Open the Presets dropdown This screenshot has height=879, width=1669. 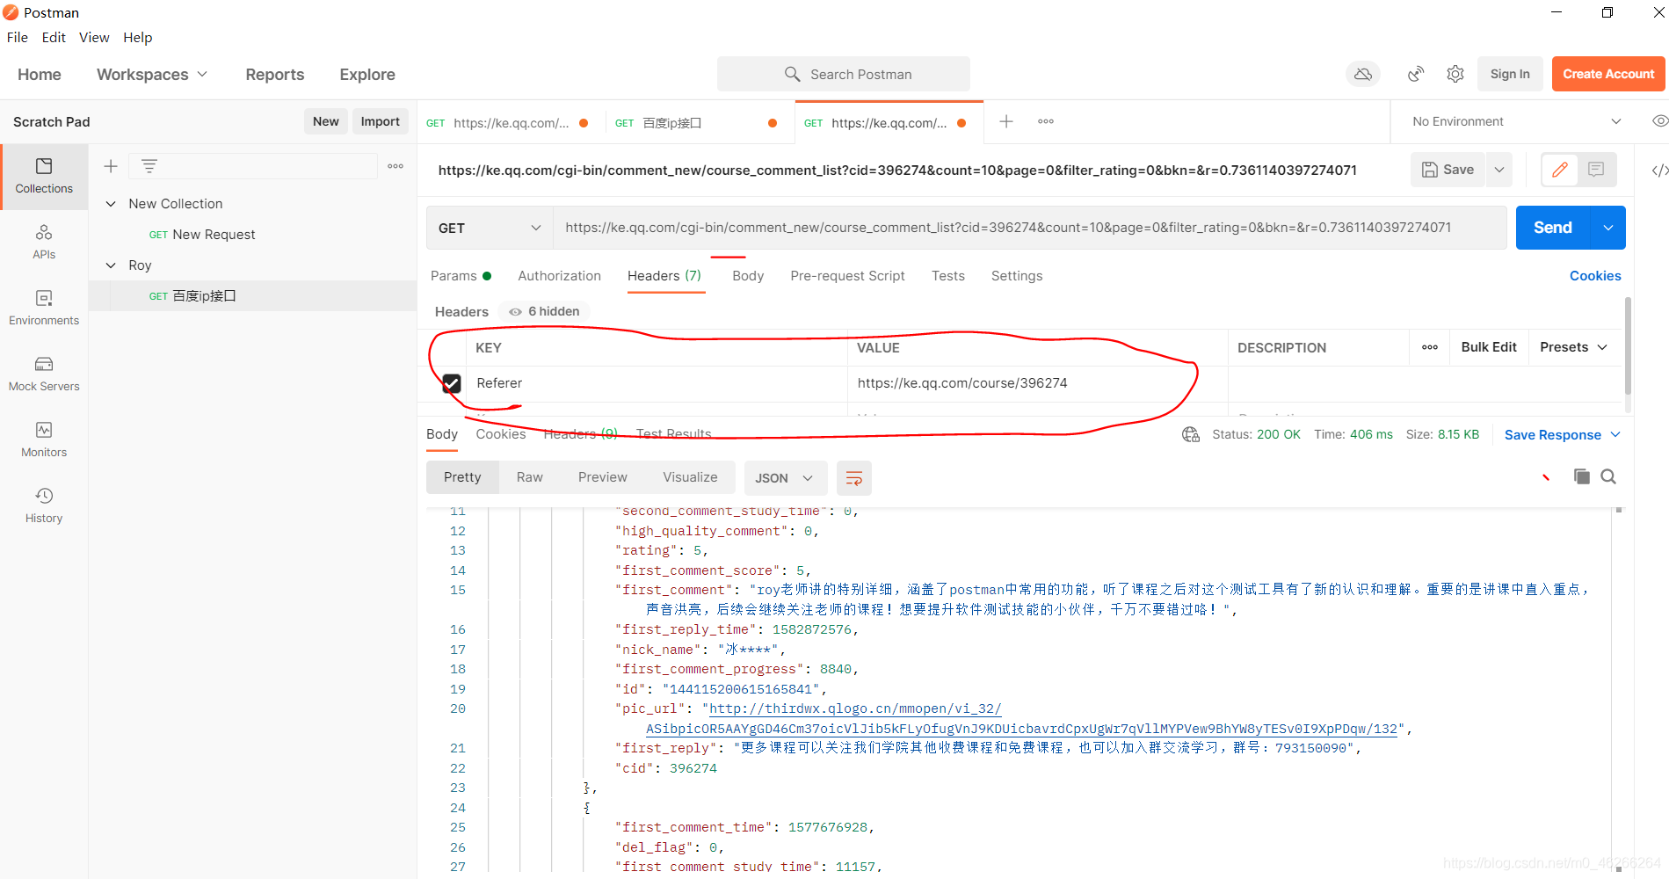1574,347
